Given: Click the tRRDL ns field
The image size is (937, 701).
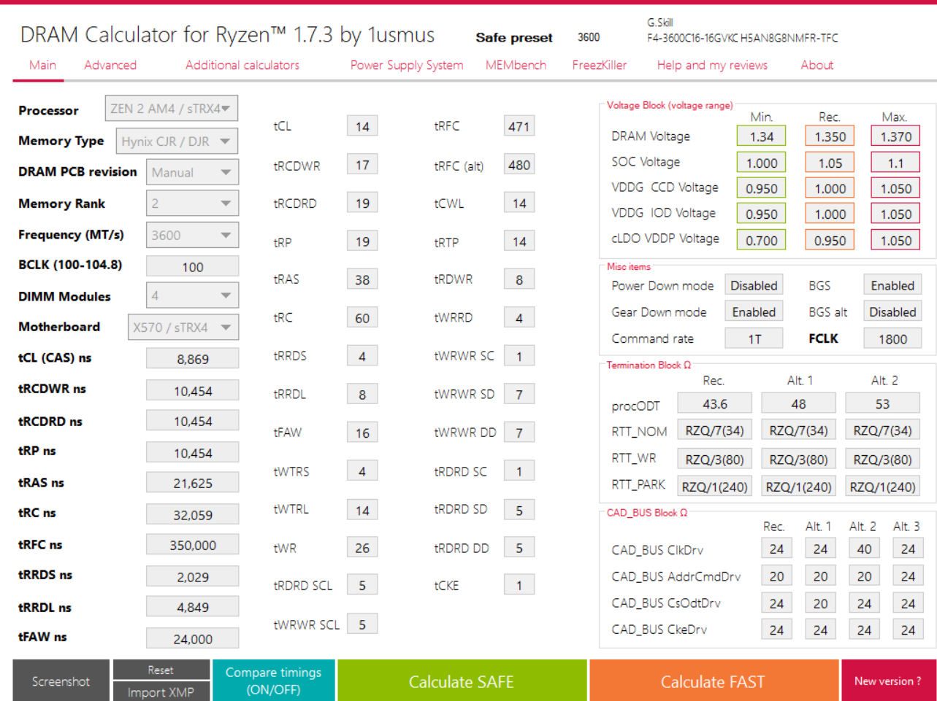Looking at the screenshot, I should pos(192,607).
